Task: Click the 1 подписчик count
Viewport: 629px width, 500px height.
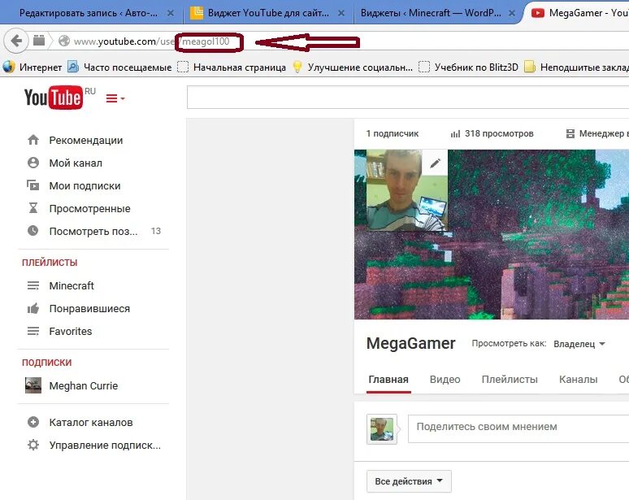Action: point(392,133)
